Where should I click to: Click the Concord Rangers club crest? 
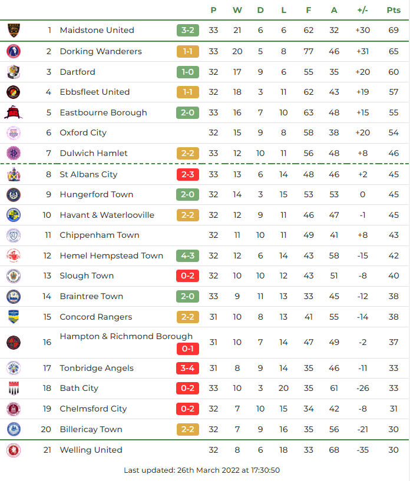coord(14,317)
